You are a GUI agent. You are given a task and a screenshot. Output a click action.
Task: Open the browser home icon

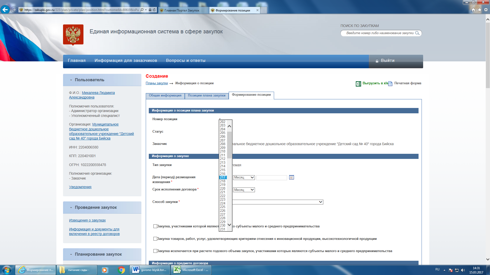point(473,10)
